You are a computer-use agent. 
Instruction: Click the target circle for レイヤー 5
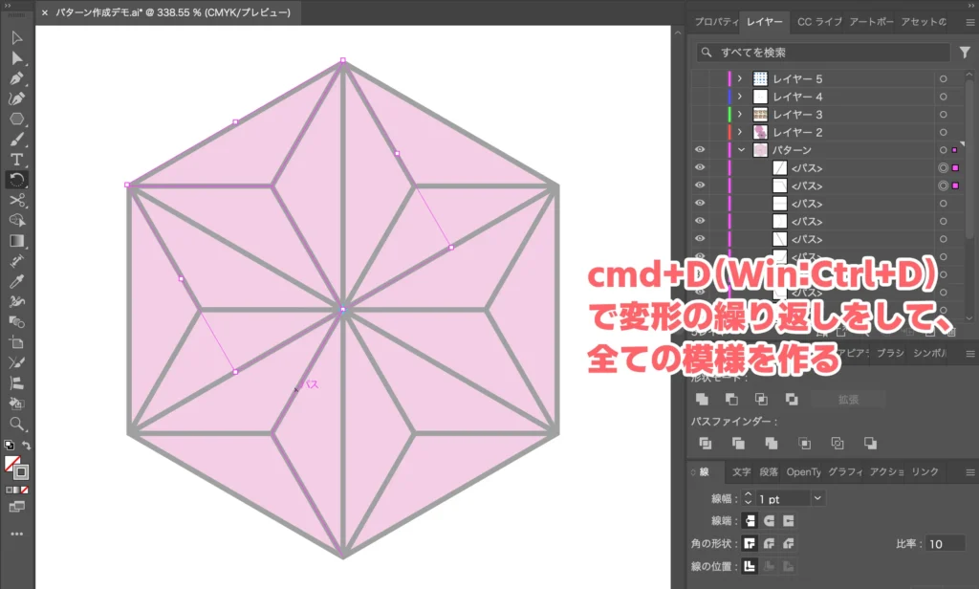(944, 79)
